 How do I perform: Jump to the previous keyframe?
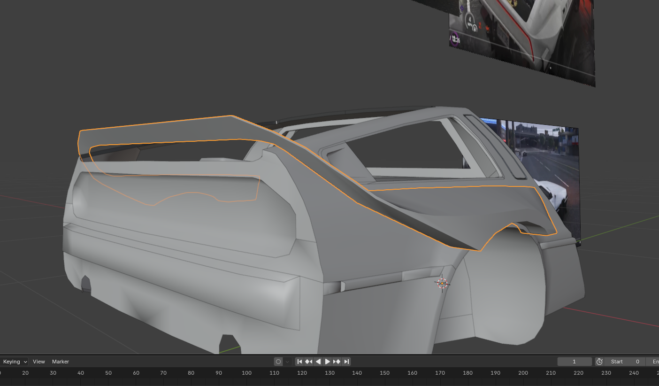309,362
